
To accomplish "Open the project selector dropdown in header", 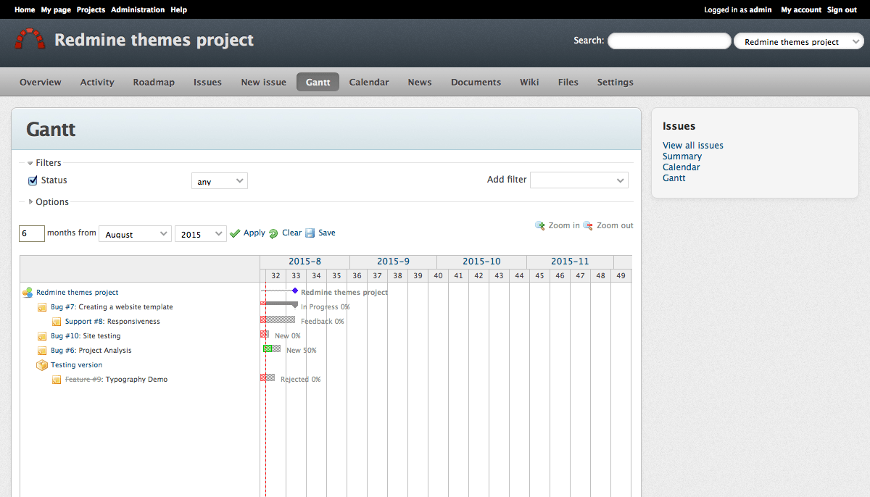I will (798, 41).
